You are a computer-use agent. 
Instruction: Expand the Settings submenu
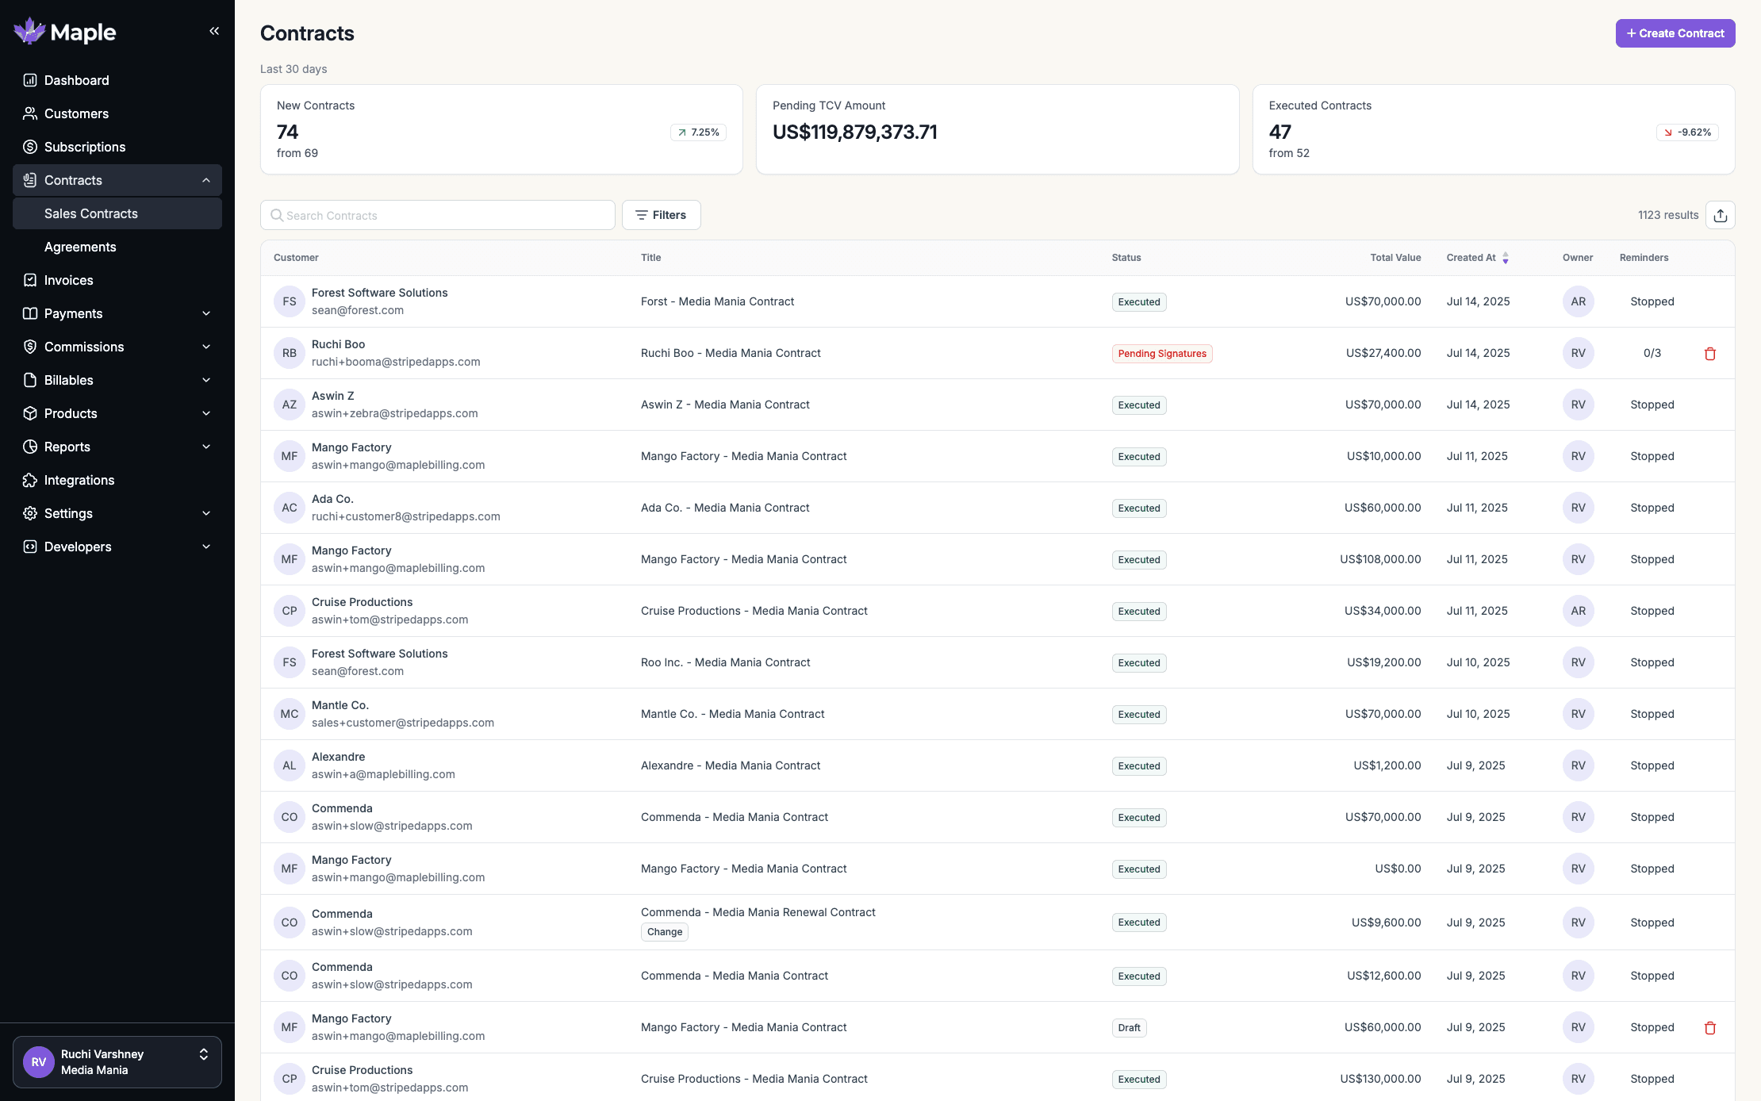click(206, 513)
